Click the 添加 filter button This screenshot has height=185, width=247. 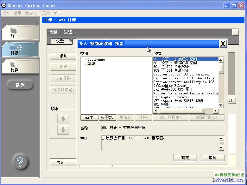pyautogui.click(x=63, y=56)
